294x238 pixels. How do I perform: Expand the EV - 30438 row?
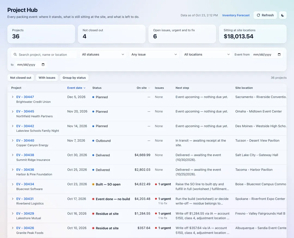click(13, 155)
